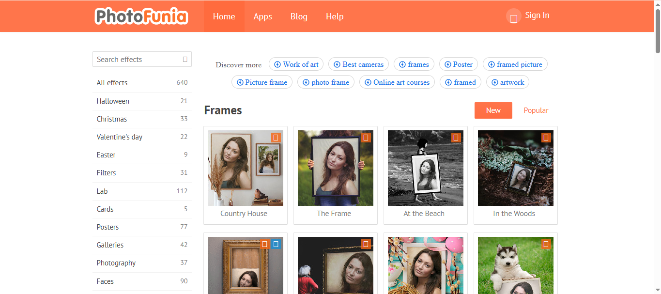Image resolution: width=661 pixels, height=294 pixels.
Task: Switch to the New tab for Frames
Action: pyautogui.click(x=493, y=110)
